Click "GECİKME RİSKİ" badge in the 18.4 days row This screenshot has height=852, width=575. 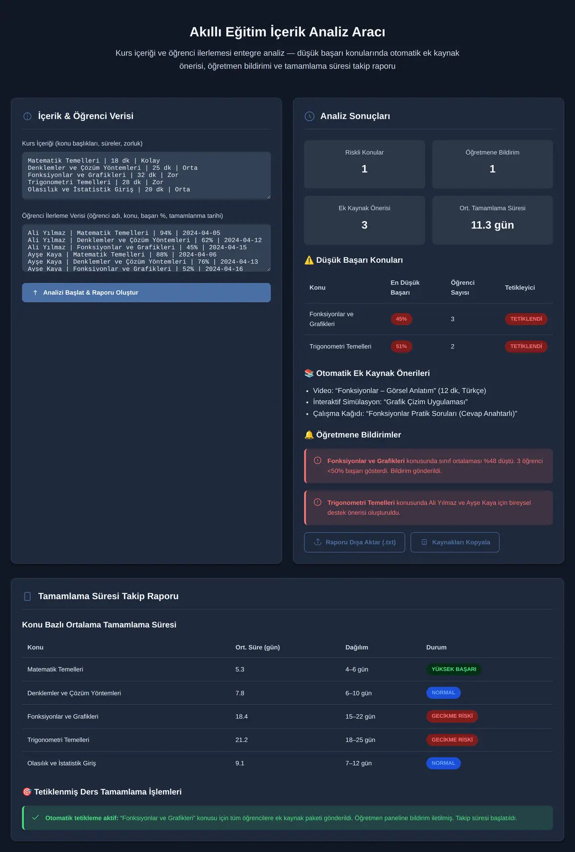point(452,716)
